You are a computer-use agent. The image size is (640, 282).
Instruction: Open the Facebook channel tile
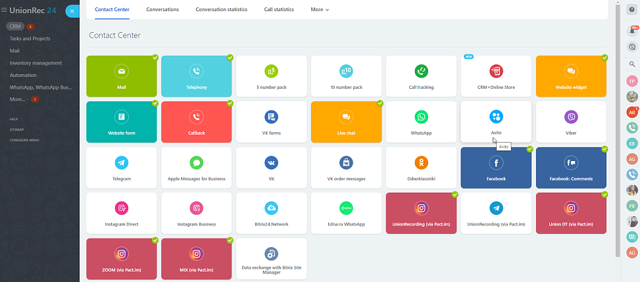[x=496, y=168]
